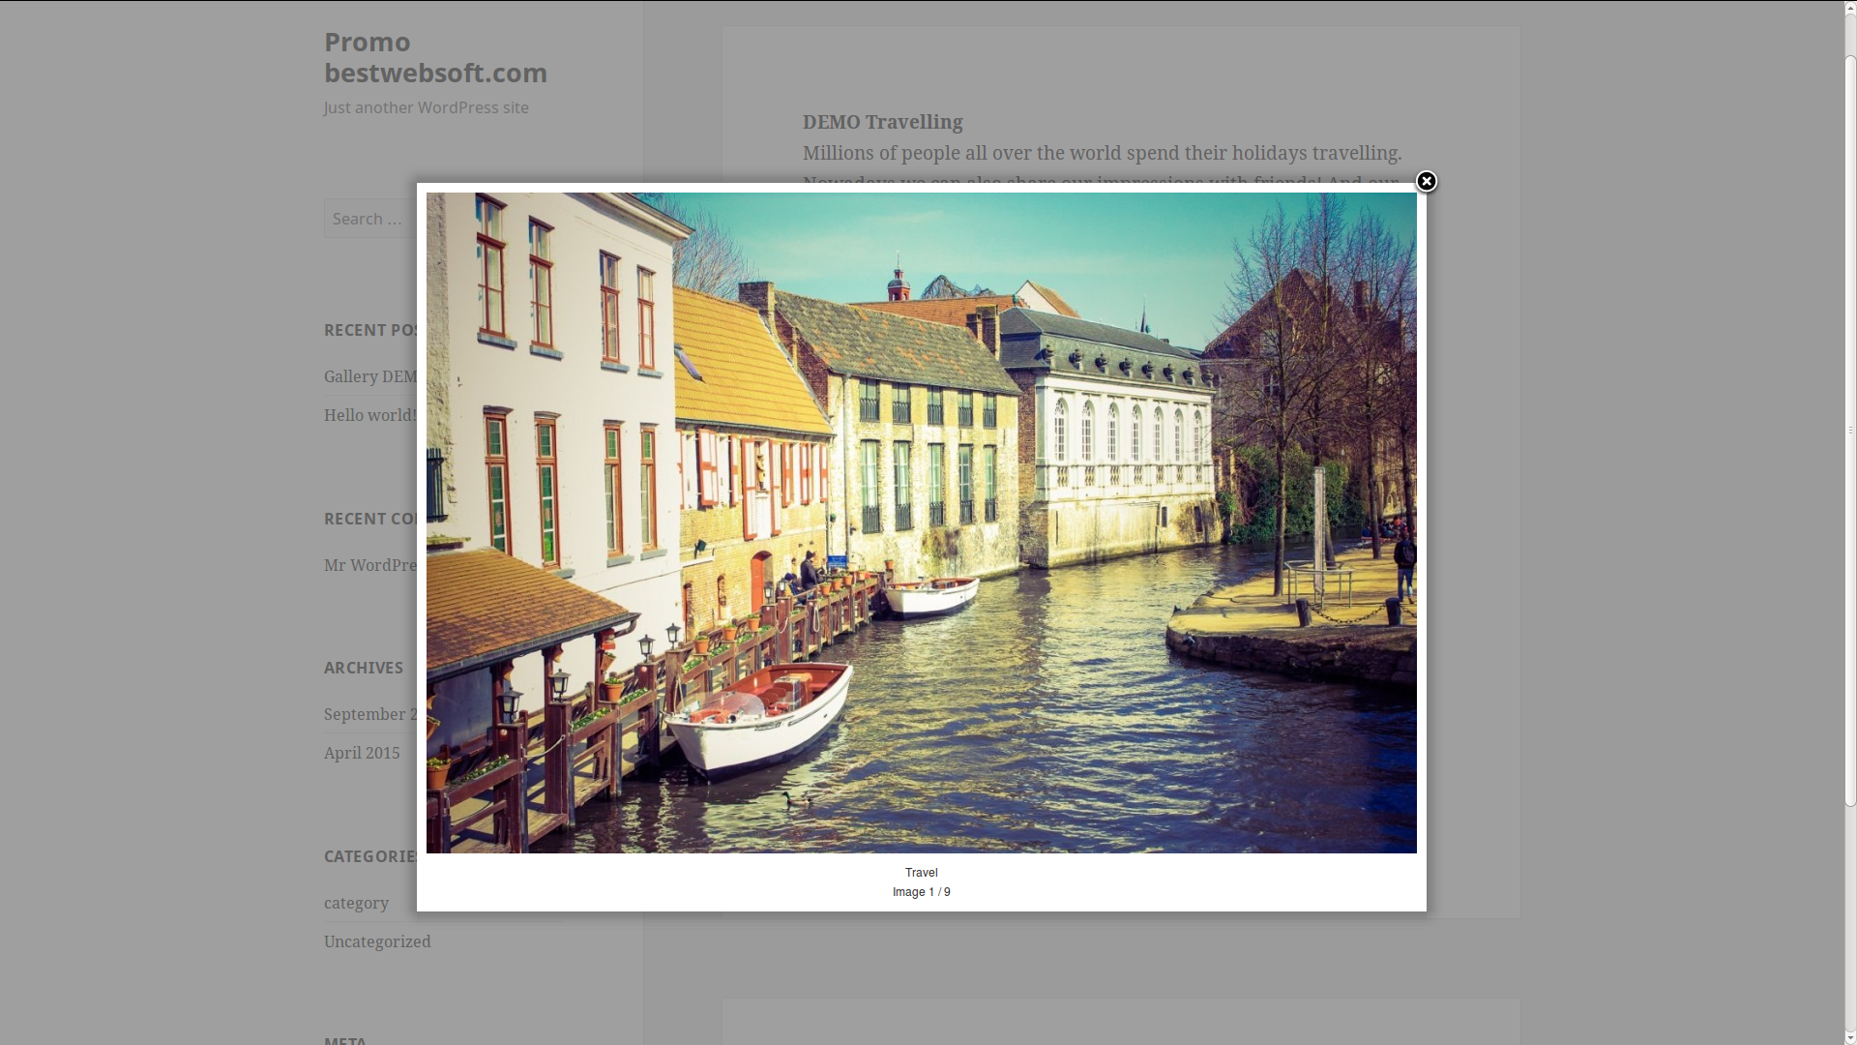Click the Just another WordPress site tagline
1857x1045 pixels.
coord(427,107)
